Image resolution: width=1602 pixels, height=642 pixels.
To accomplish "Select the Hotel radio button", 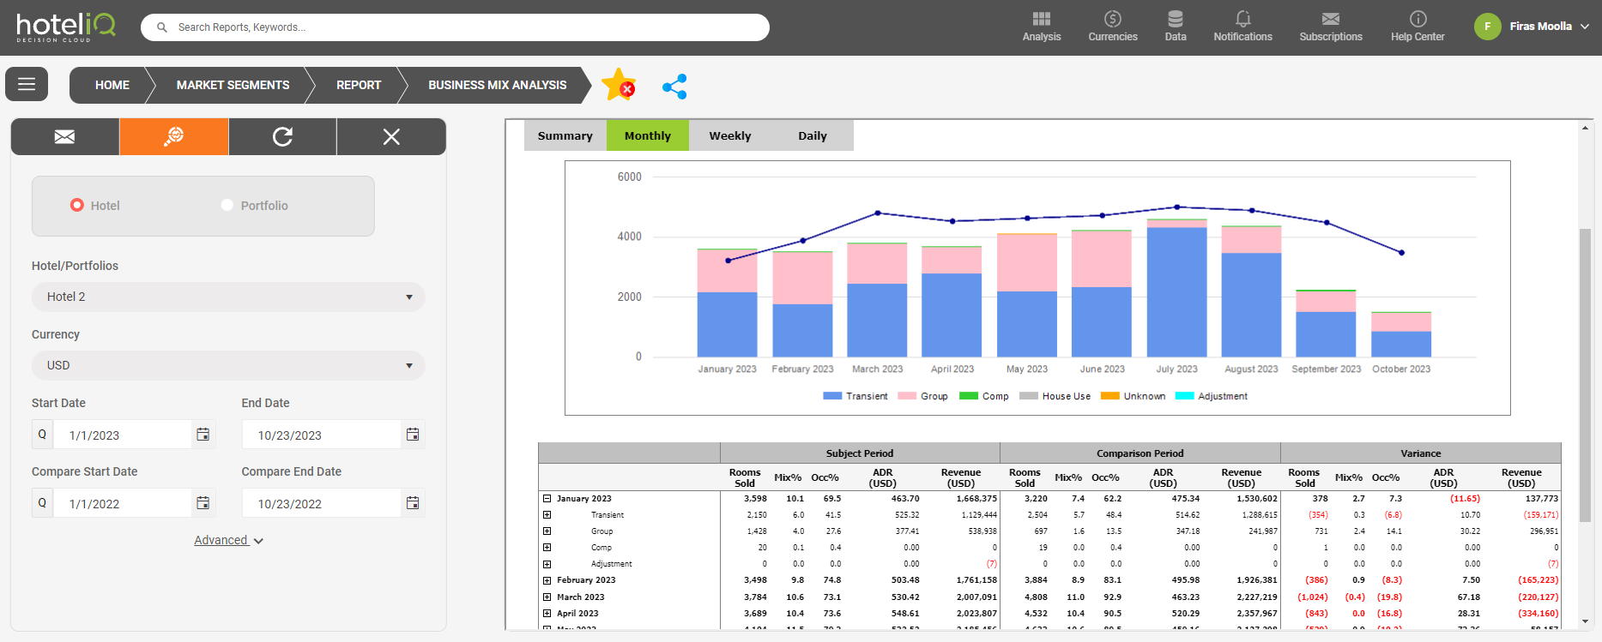I will click(77, 206).
